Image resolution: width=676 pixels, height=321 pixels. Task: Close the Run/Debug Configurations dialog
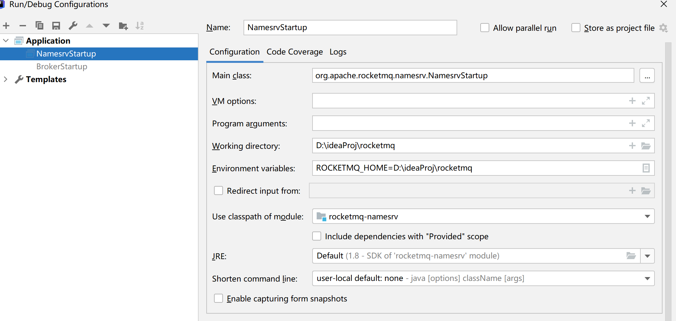(664, 4)
